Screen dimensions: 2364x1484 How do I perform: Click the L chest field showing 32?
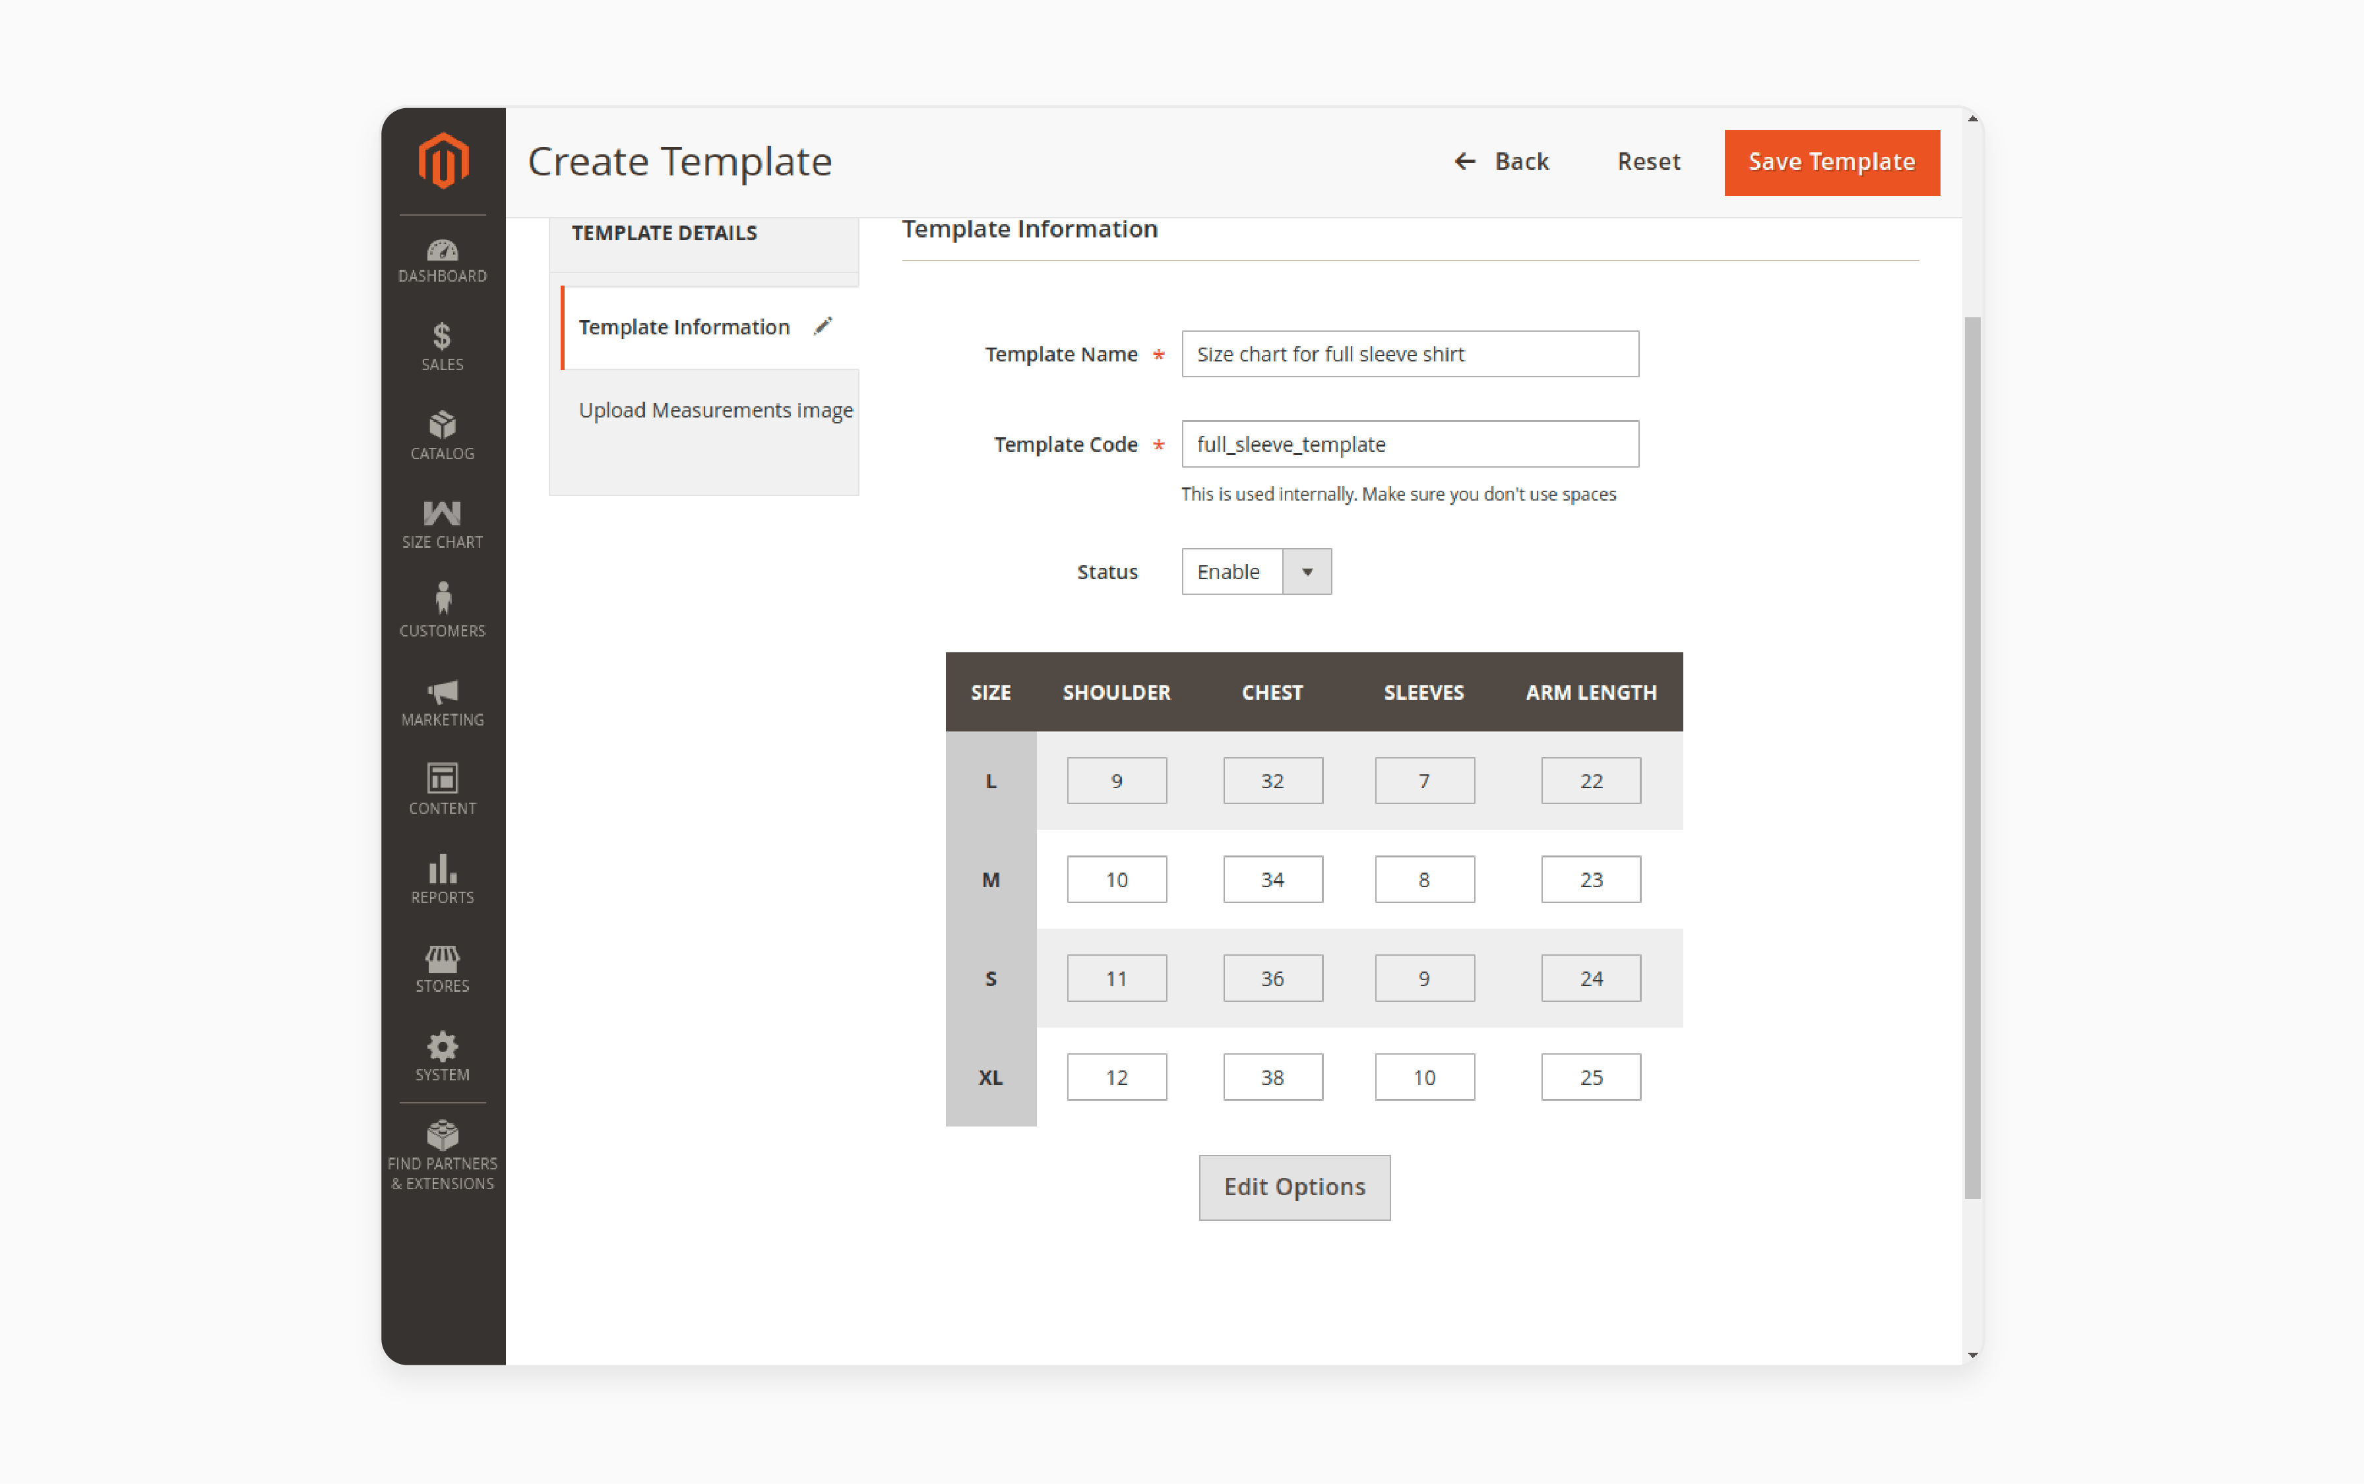click(x=1272, y=780)
